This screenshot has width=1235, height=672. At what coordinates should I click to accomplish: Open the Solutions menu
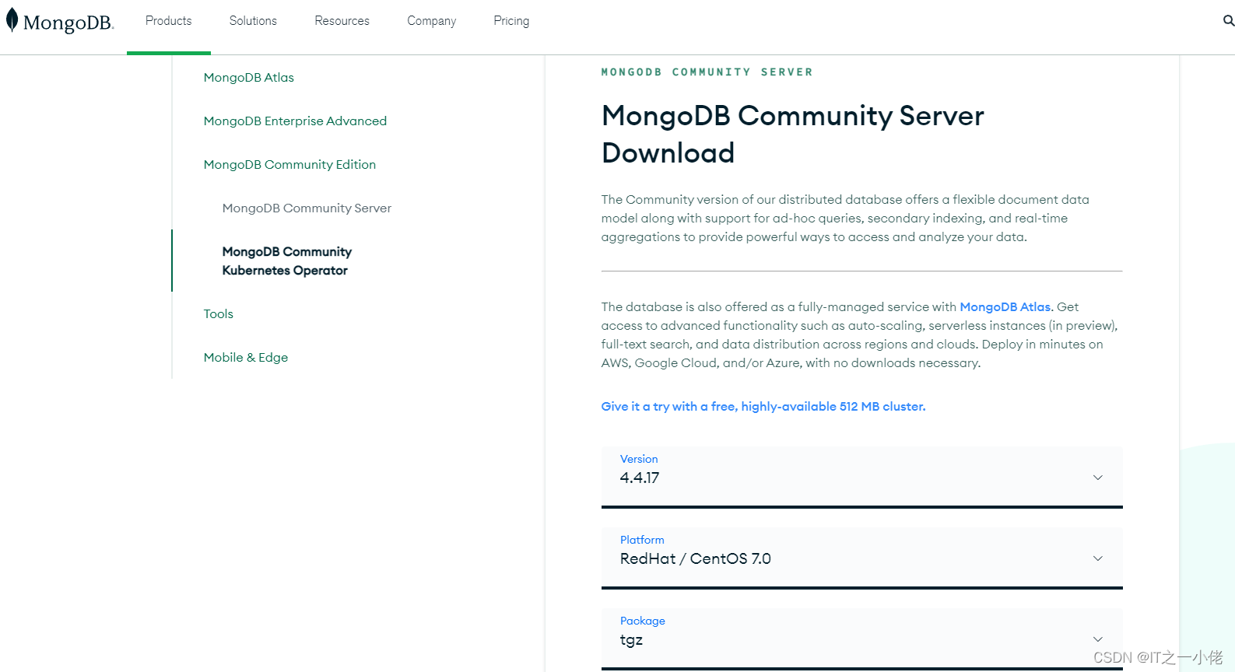[253, 21]
